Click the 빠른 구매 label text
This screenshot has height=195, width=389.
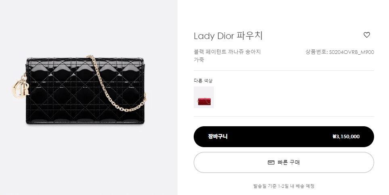pos(289,162)
